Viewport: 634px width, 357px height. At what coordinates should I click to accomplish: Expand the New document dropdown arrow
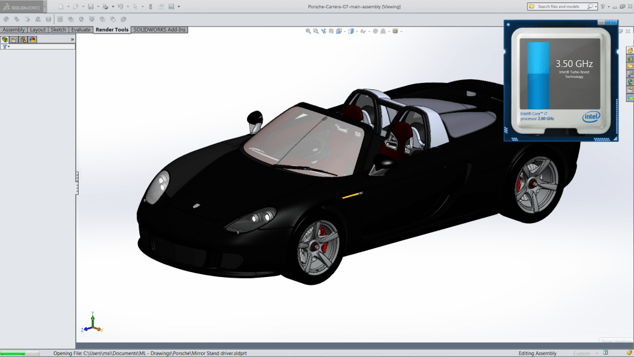[67, 6]
